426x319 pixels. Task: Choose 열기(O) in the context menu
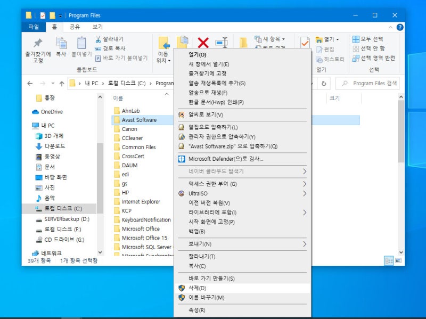[242, 55]
